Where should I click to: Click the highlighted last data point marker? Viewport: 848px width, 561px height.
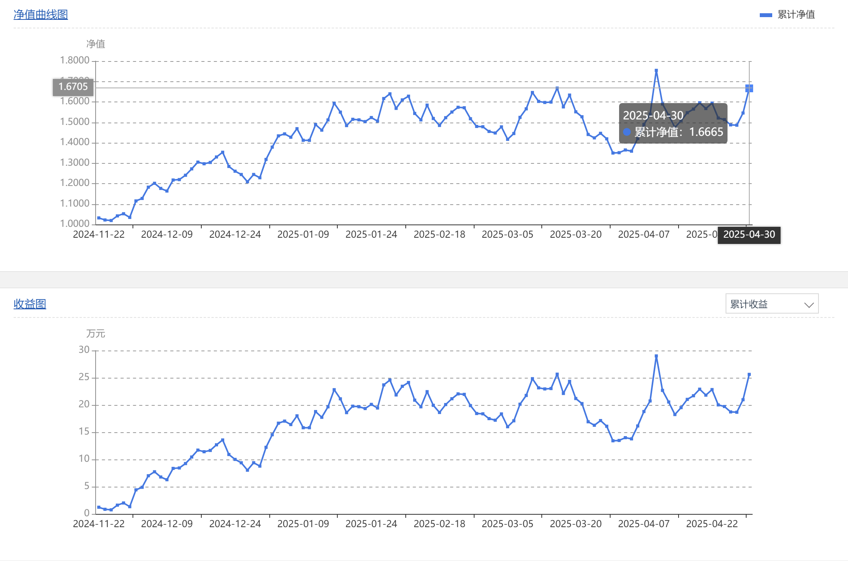click(749, 88)
